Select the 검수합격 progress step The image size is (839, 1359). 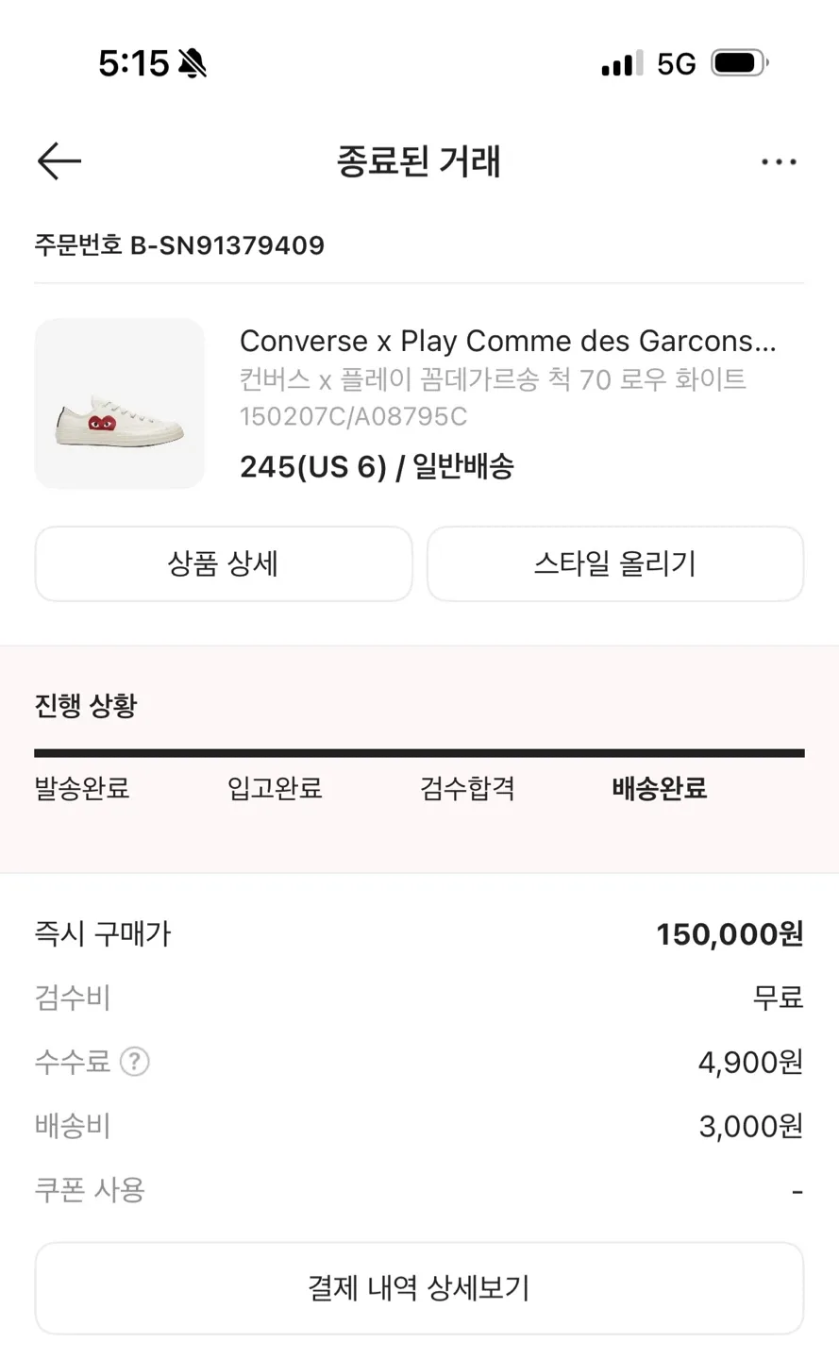[x=467, y=788]
